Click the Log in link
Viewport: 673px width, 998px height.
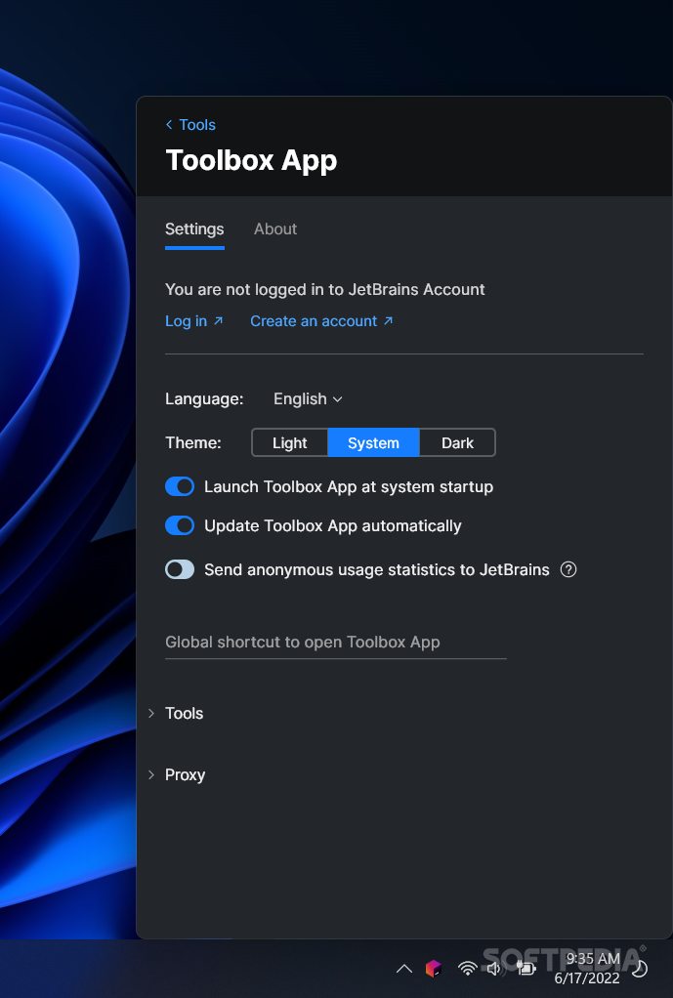(x=193, y=320)
